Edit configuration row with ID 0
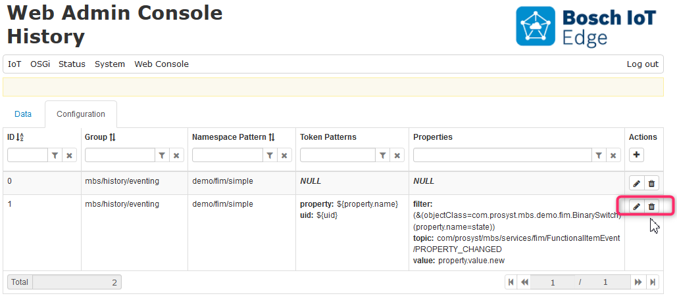677x298 pixels. coord(636,184)
